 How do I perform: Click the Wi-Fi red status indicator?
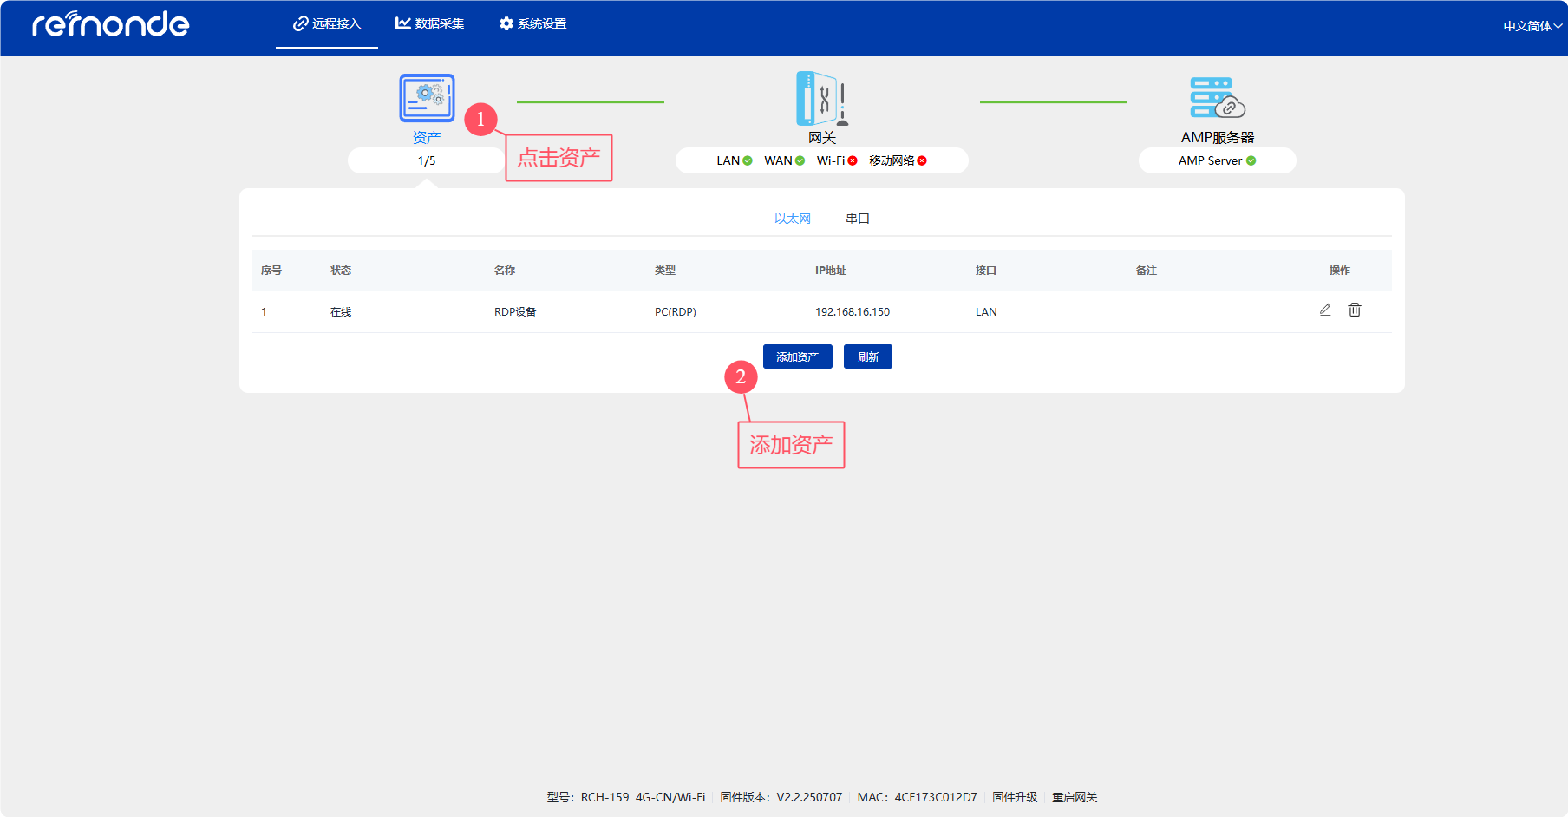tap(853, 160)
